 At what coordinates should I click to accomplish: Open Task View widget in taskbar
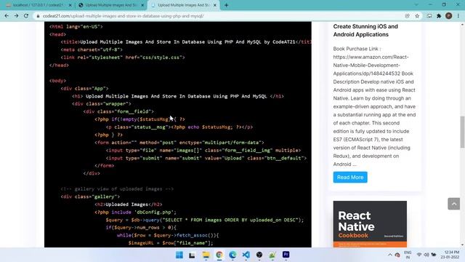[192, 255]
